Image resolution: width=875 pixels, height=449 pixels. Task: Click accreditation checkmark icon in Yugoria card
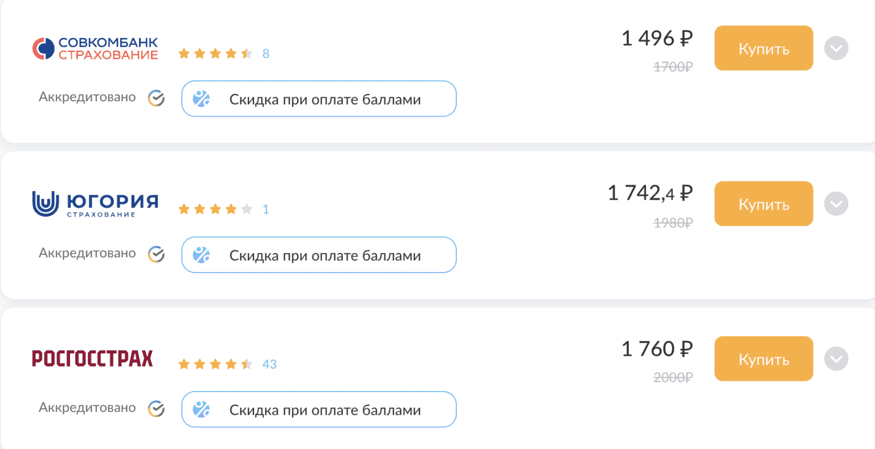point(156,254)
